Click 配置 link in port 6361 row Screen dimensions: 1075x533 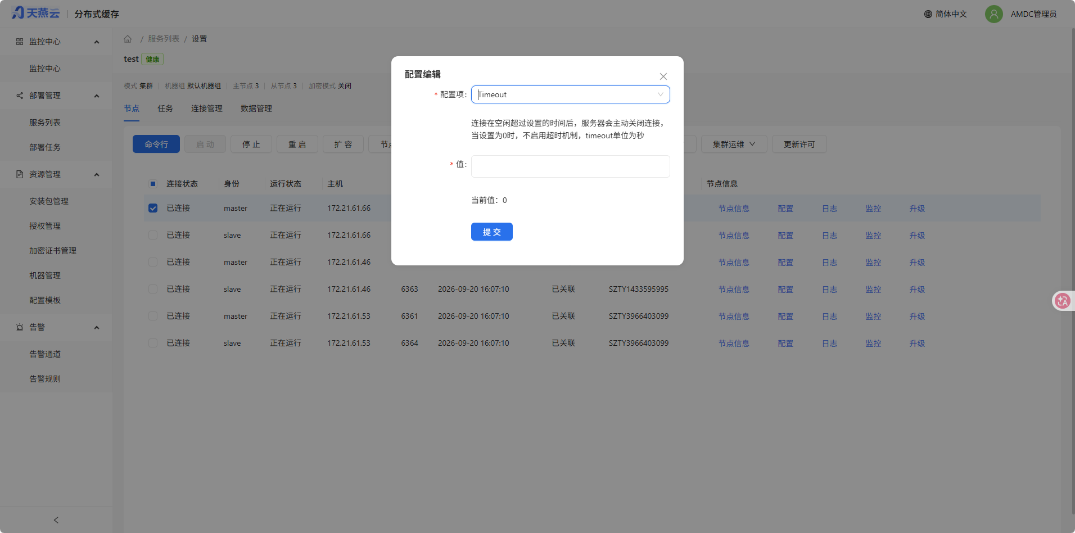785,317
